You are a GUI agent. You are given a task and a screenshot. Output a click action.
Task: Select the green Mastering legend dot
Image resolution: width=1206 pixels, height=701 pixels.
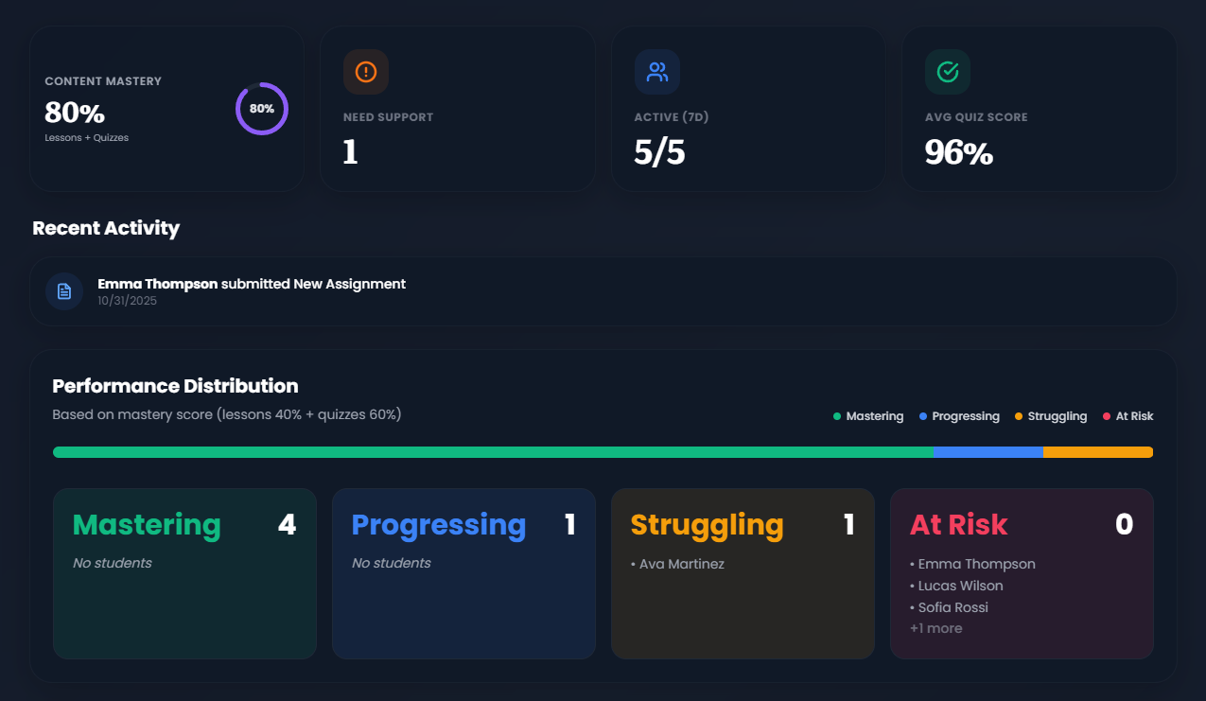(x=836, y=415)
